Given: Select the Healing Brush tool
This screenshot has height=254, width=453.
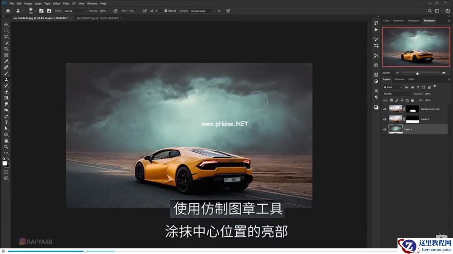Looking at the screenshot, I should (x=6, y=68).
